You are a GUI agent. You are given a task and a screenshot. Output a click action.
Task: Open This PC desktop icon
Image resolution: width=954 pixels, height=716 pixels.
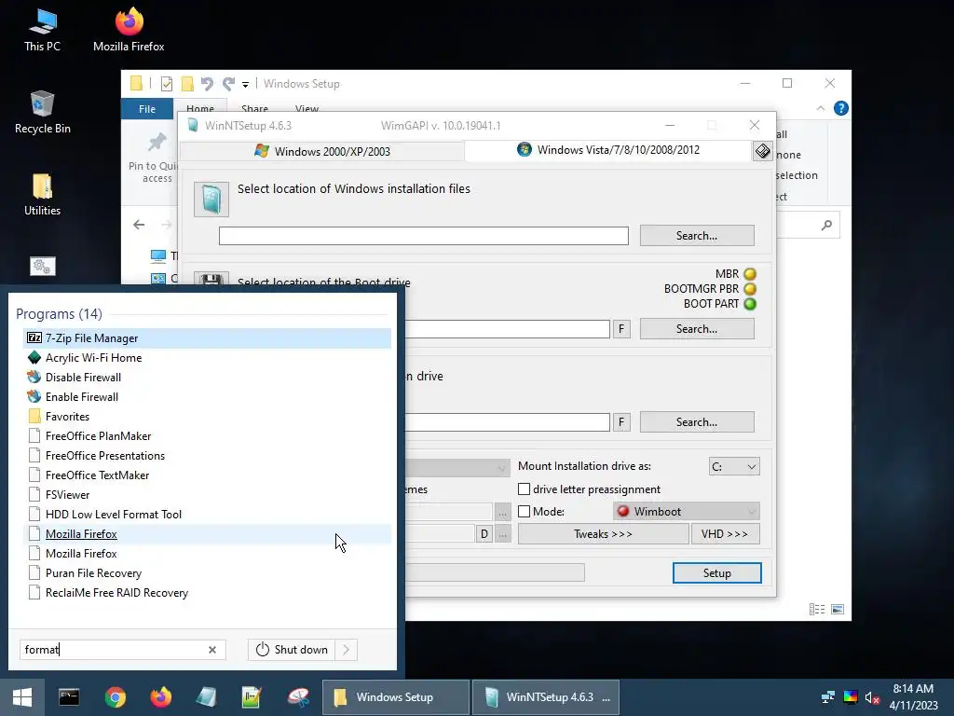[42, 31]
